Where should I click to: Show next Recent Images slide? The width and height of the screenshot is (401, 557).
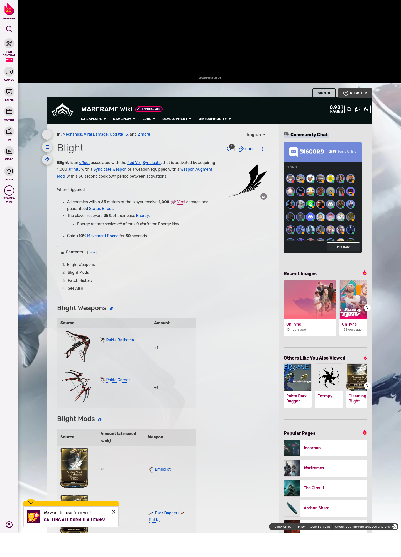[367, 308]
